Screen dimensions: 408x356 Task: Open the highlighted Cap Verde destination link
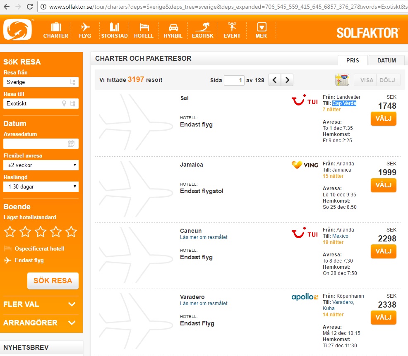pyautogui.click(x=344, y=103)
